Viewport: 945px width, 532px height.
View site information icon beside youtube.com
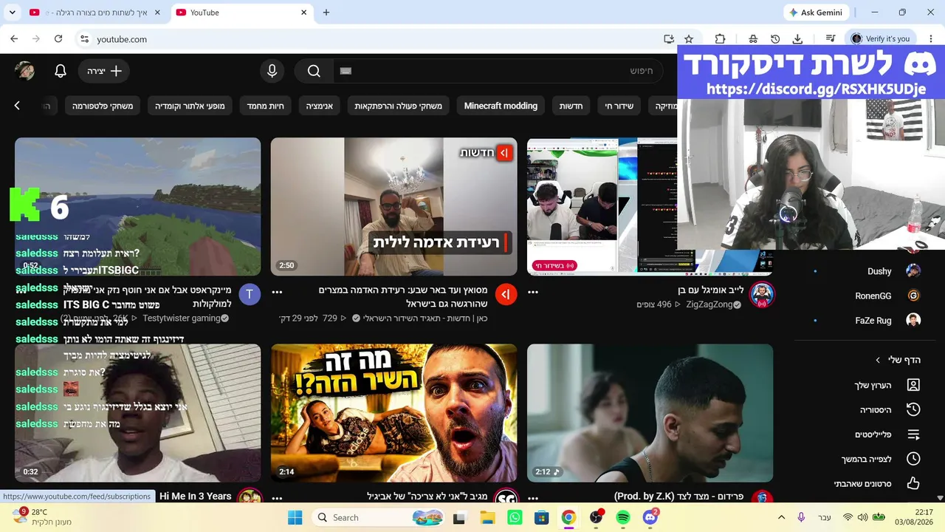[84, 39]
